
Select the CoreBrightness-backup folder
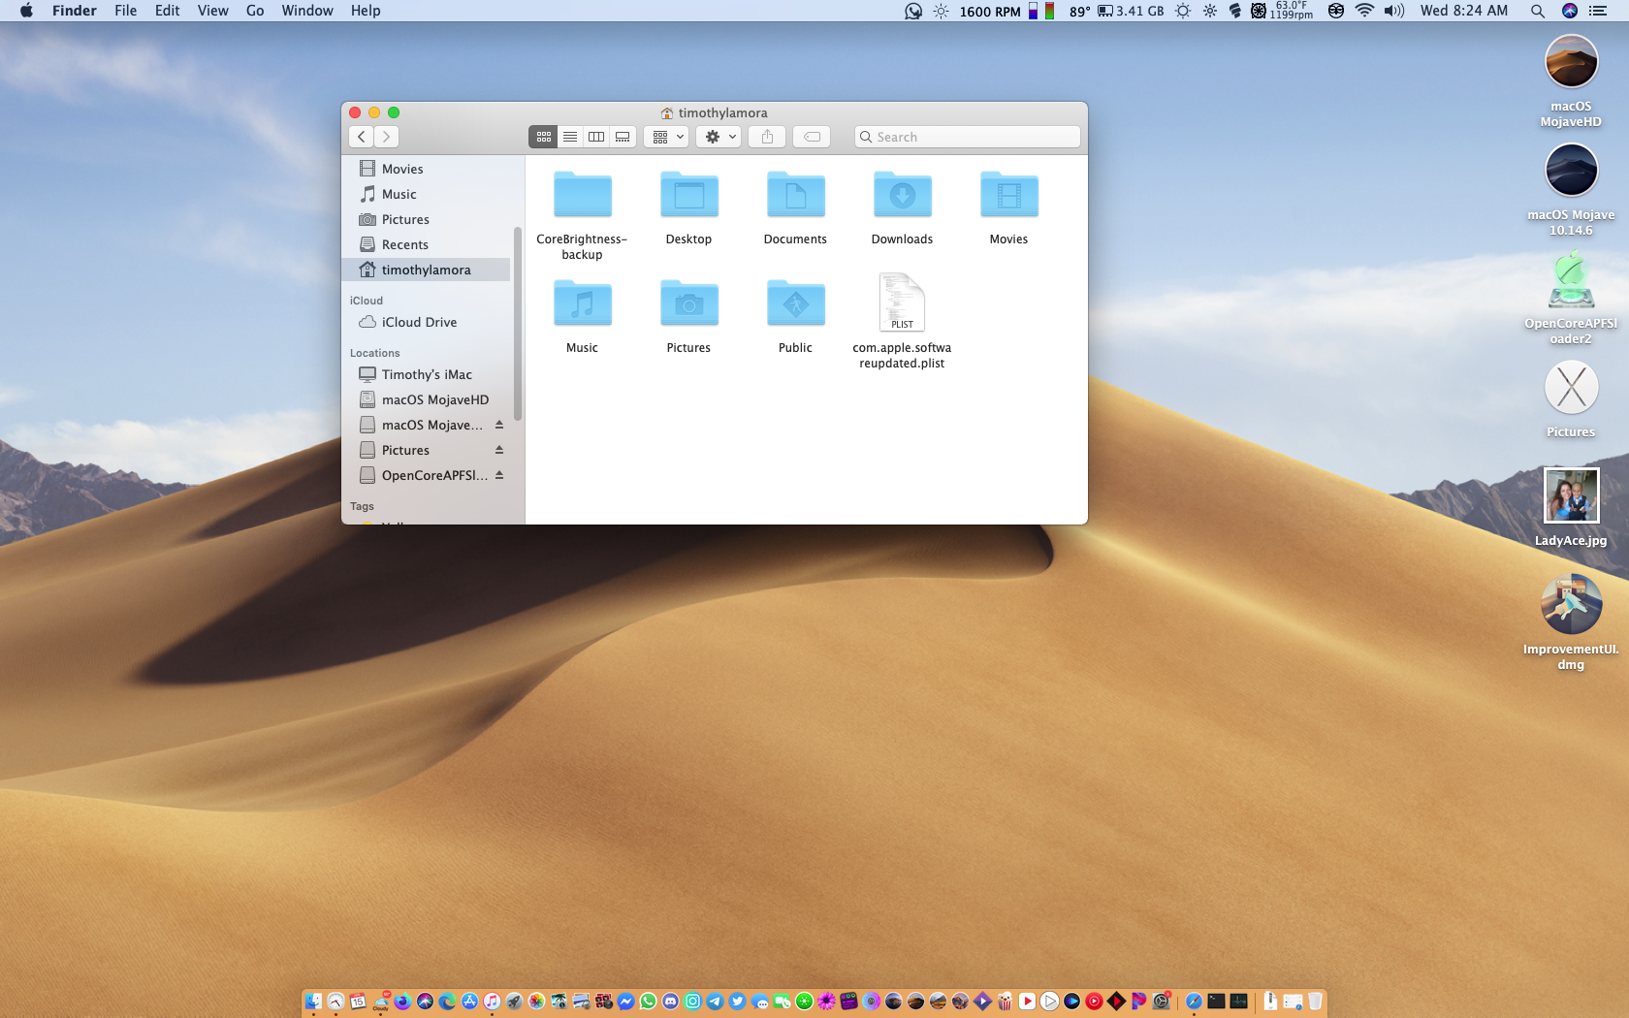tap(582, 197)
